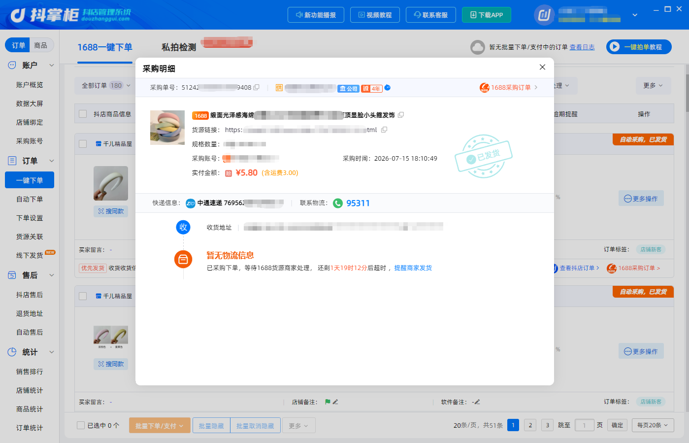Go to page 2
This screenshot has width=689, height=443.
point(530,425)
